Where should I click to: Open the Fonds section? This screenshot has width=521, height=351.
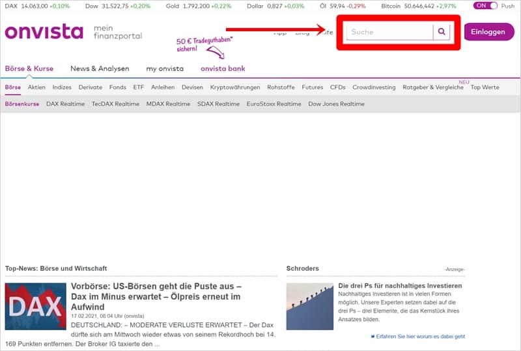pyautogui.click(x=118, y=87)
